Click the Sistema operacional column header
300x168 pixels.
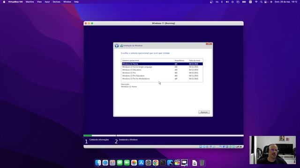131,61
